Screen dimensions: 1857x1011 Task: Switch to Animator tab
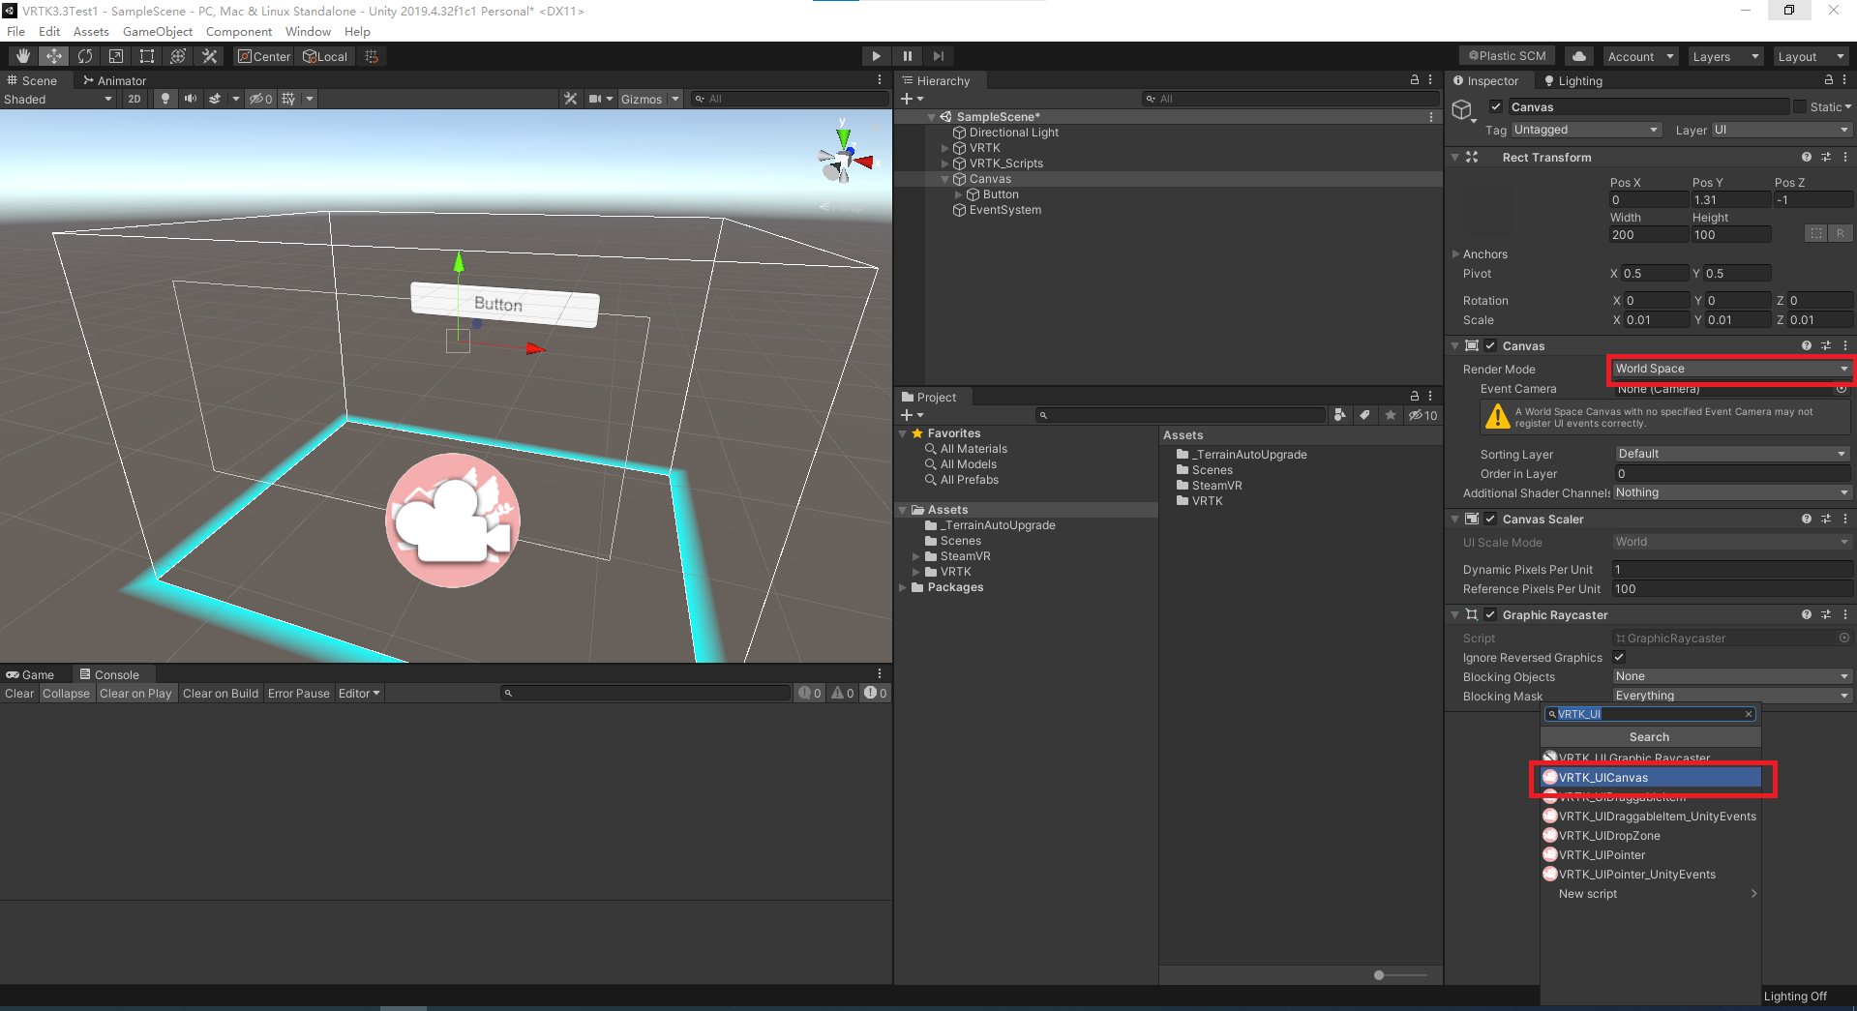(x=114, y=80)
